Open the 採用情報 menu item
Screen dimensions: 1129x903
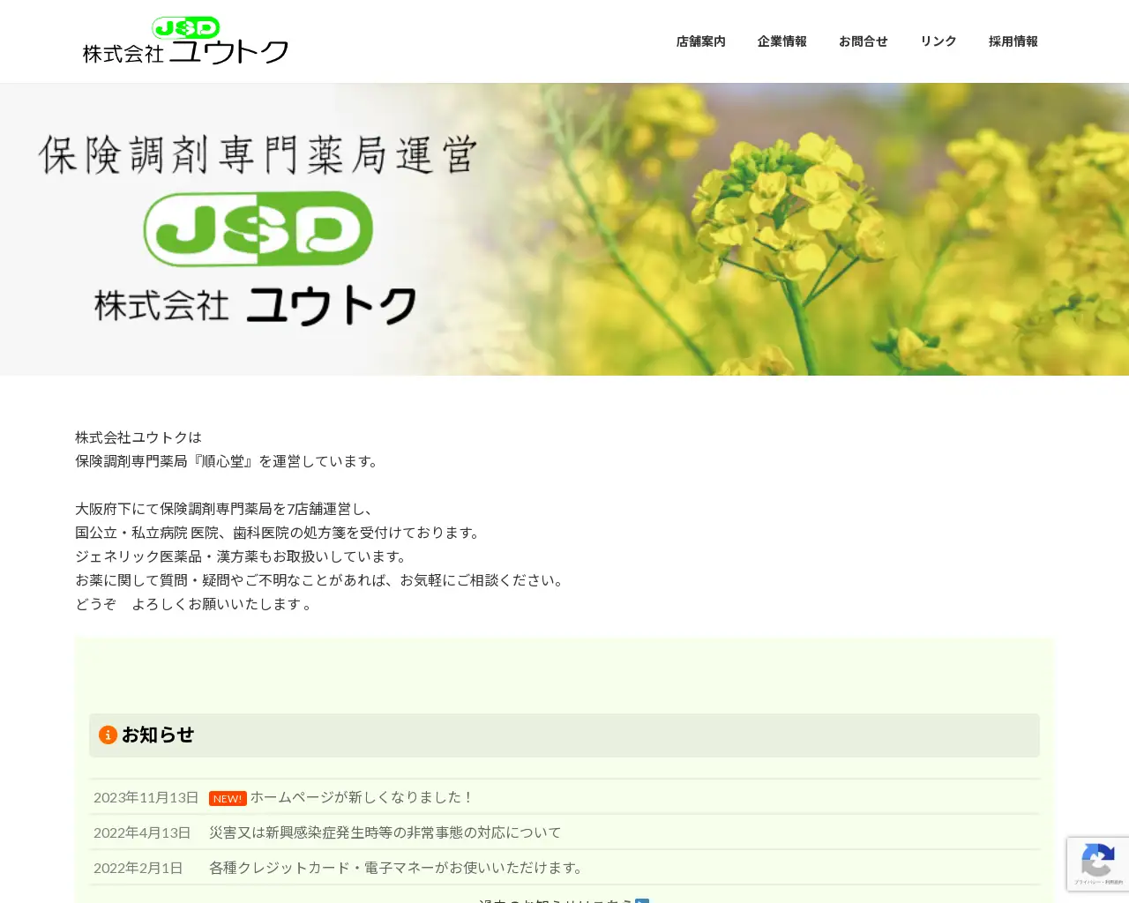pos(1013,41)
